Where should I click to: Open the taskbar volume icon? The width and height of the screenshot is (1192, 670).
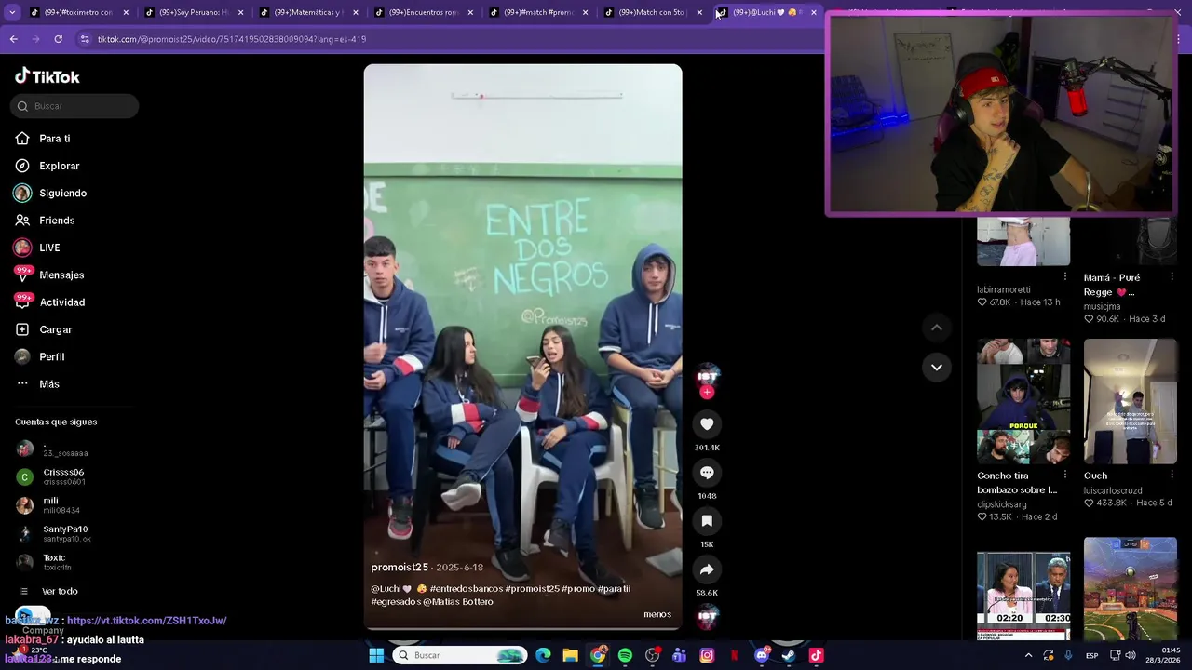pyautogui.click(x=1131, y=655)
